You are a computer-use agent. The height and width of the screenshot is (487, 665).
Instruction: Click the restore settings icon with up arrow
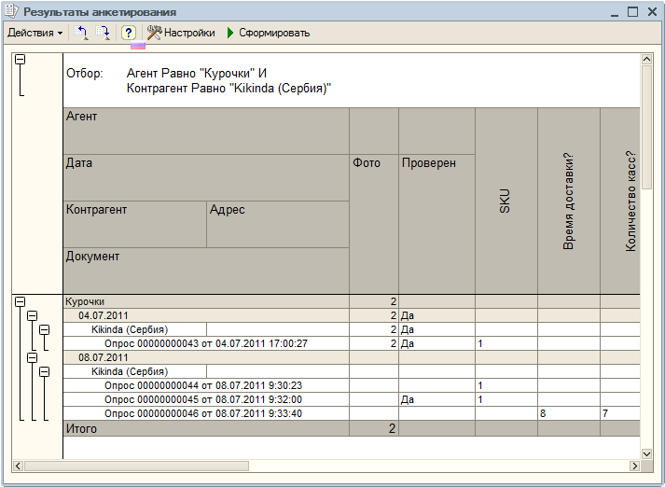click(x=81, y=33)
